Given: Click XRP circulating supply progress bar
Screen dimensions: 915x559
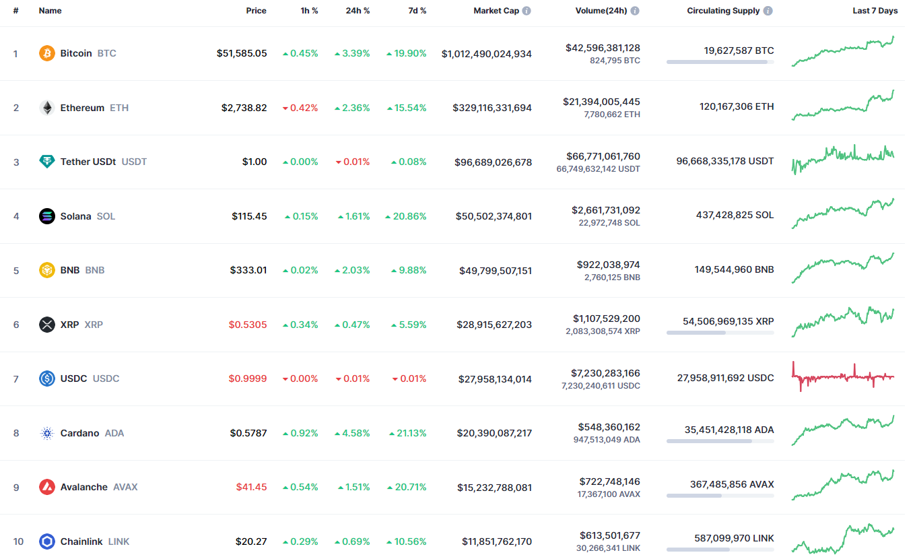Looking at the screenshot, I should 720,333.
